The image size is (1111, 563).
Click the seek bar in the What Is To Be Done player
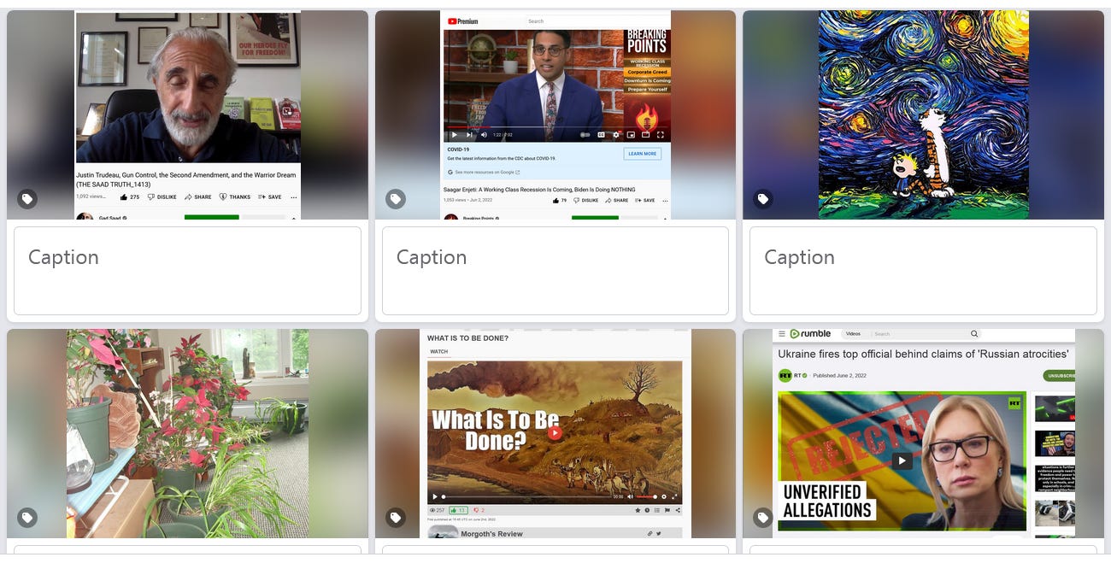pos(526,496)
